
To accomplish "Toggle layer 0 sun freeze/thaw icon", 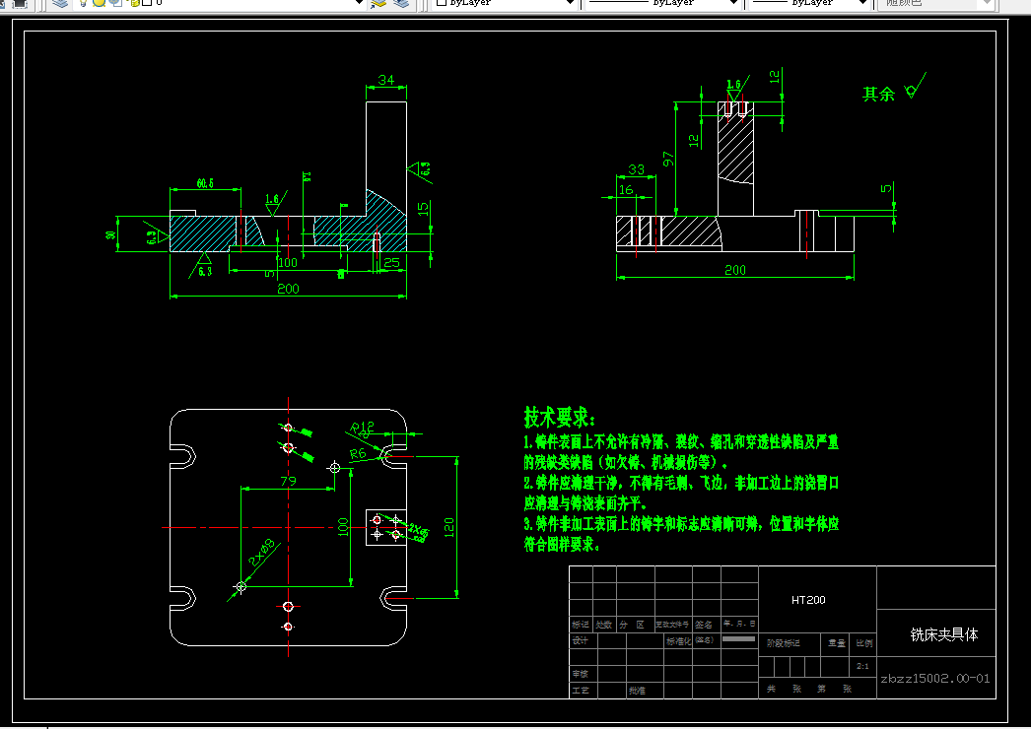I will [99, 3].
